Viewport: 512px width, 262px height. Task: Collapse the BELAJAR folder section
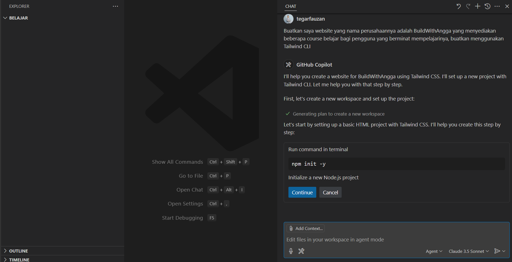pos(63,18)
